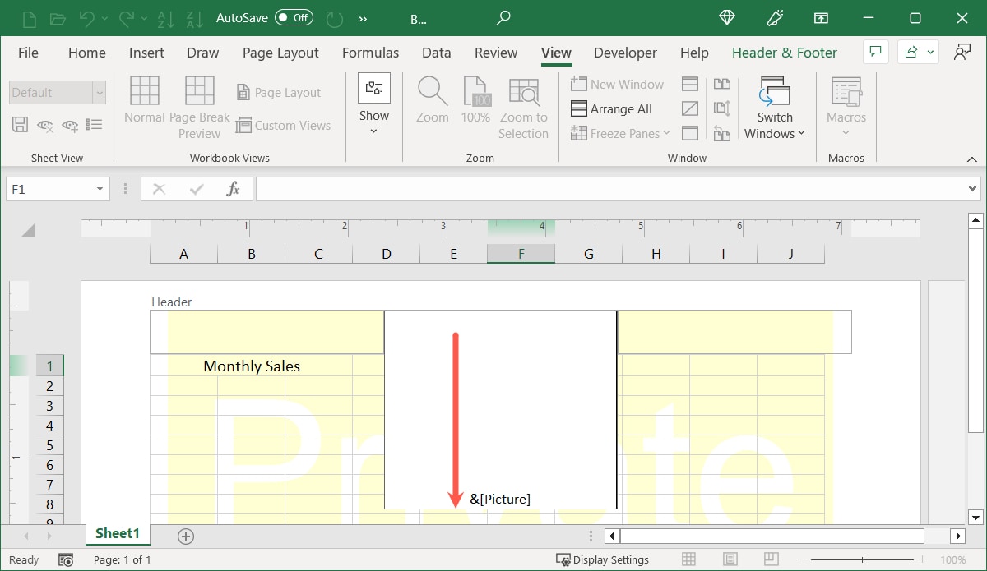Switch to the Page Layout ribbon tab
This screenshot has height=571, width=987.
tap(280, 53)
